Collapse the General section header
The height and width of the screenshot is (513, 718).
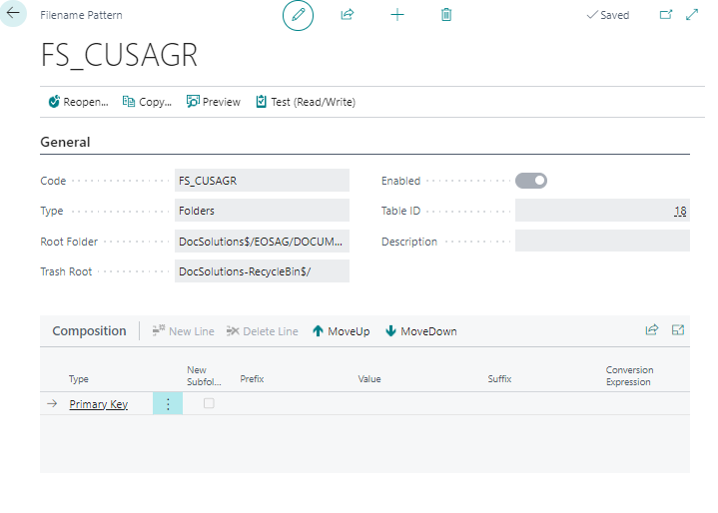[x=65, y=142]
